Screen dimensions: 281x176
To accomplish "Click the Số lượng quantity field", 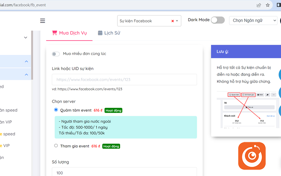I will point(124,172).
